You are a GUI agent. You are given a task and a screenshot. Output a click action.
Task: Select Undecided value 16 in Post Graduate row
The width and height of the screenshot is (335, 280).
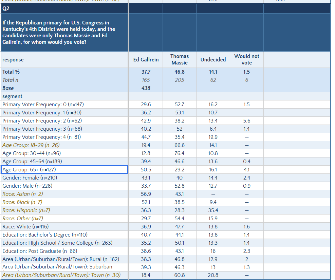(x=213, y=251)
